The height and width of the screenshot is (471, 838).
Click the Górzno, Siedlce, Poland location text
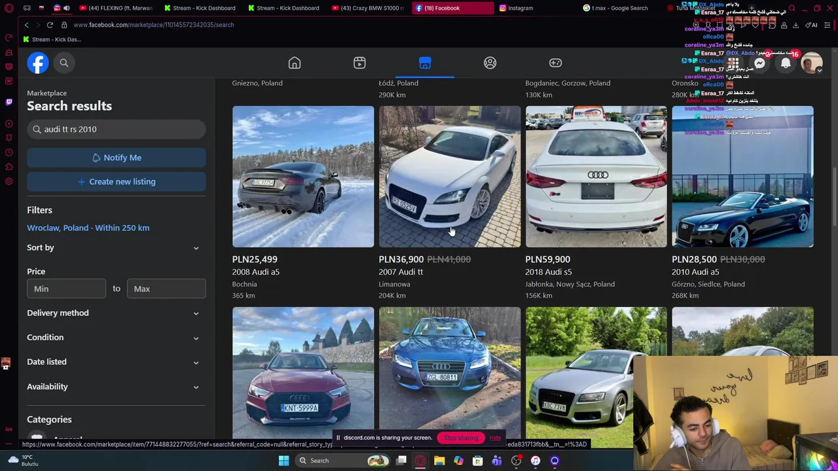[708, 284]
